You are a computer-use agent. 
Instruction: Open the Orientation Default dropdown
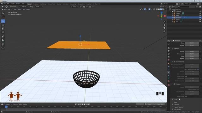pos(24,7)
